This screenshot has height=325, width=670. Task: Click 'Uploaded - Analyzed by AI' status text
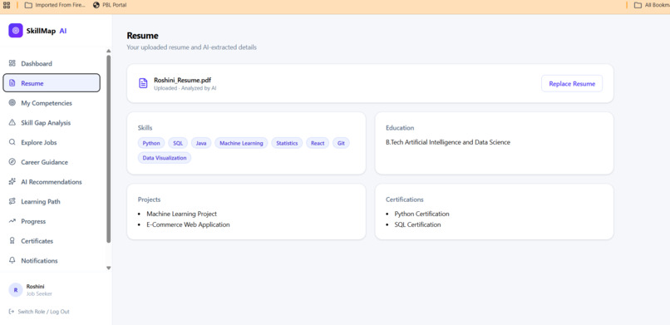[x=185, y=88]
